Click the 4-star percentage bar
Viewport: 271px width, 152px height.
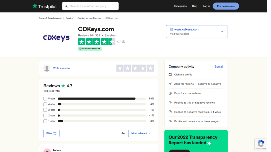point(102,104)
